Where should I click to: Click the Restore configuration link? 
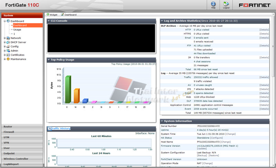[x=214, y=156]
